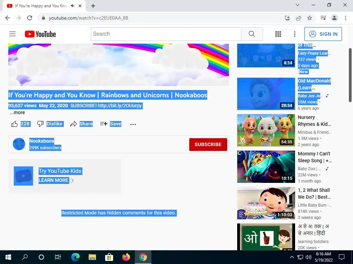Click into the YouTube Search field
This screenshot has height=264, width=353.
(x=166, y=34)
